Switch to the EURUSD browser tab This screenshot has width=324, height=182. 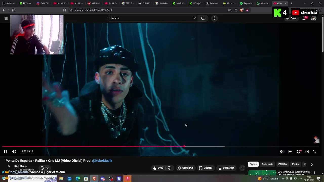coord(145,3)
